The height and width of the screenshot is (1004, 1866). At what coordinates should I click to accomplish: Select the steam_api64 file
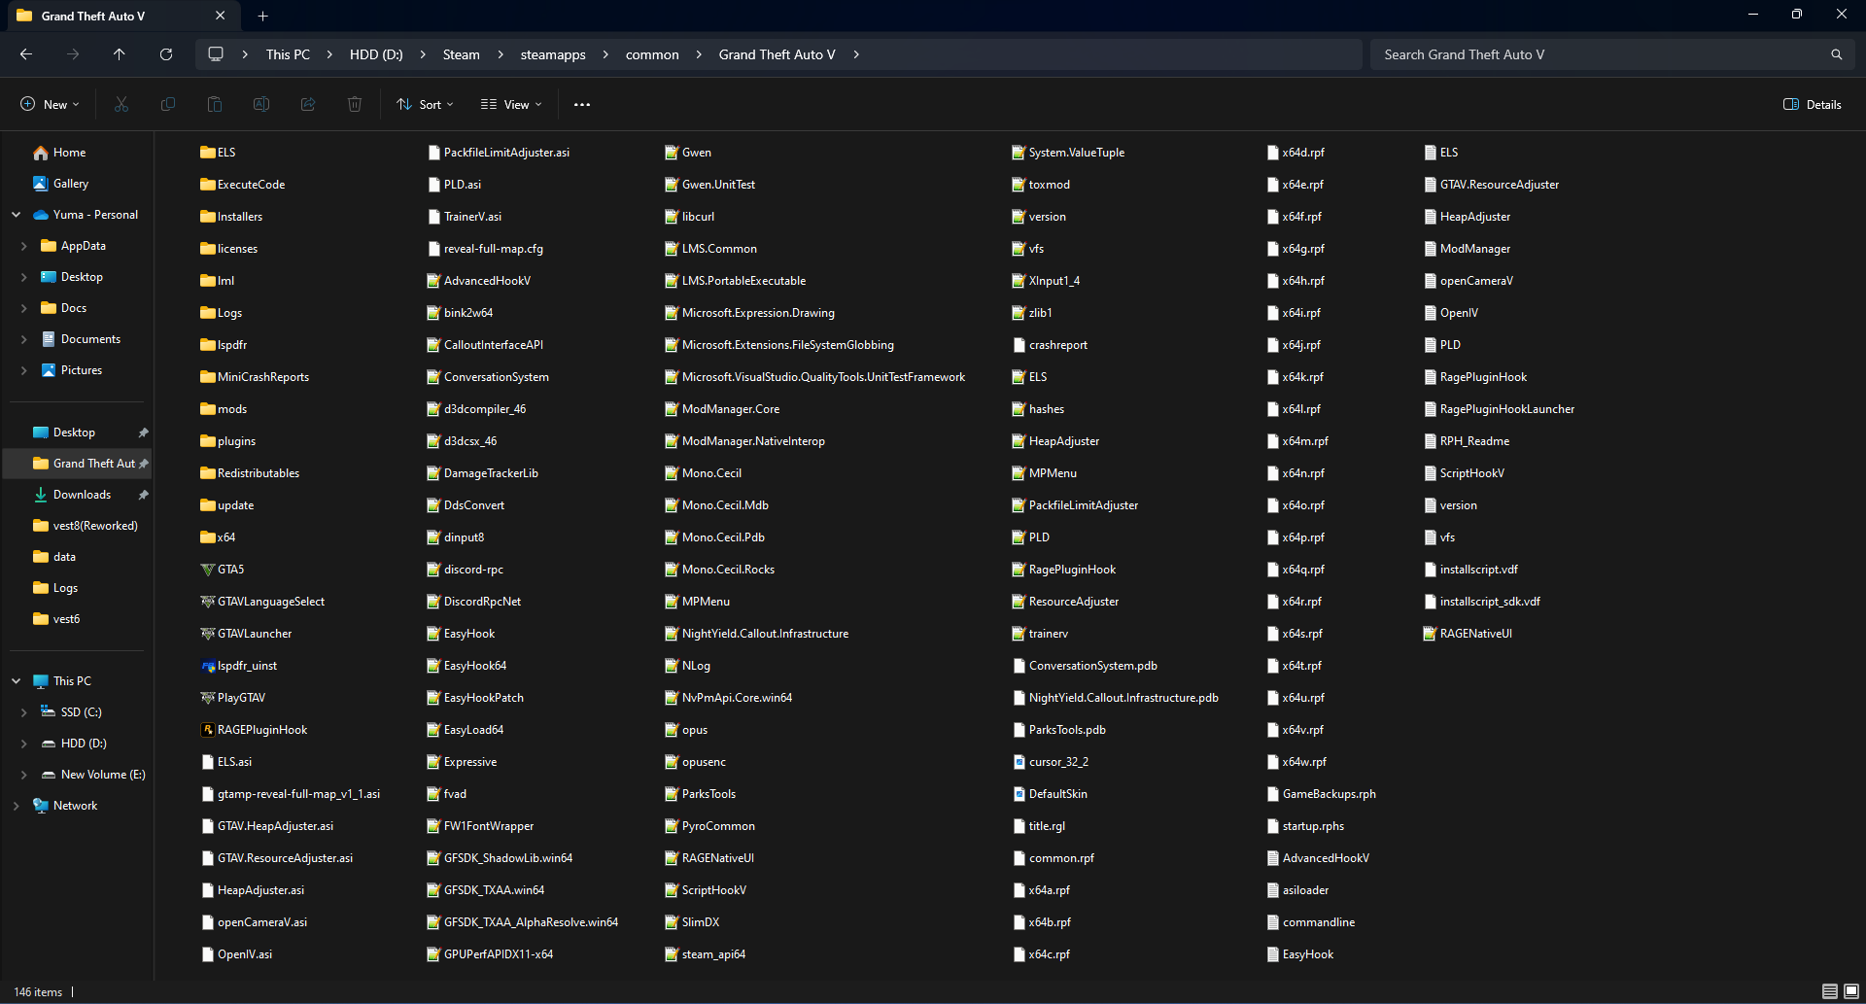706,954
